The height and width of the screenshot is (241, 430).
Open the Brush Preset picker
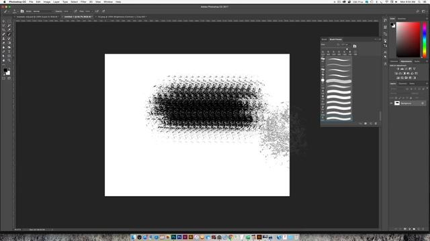click(15, 11)
